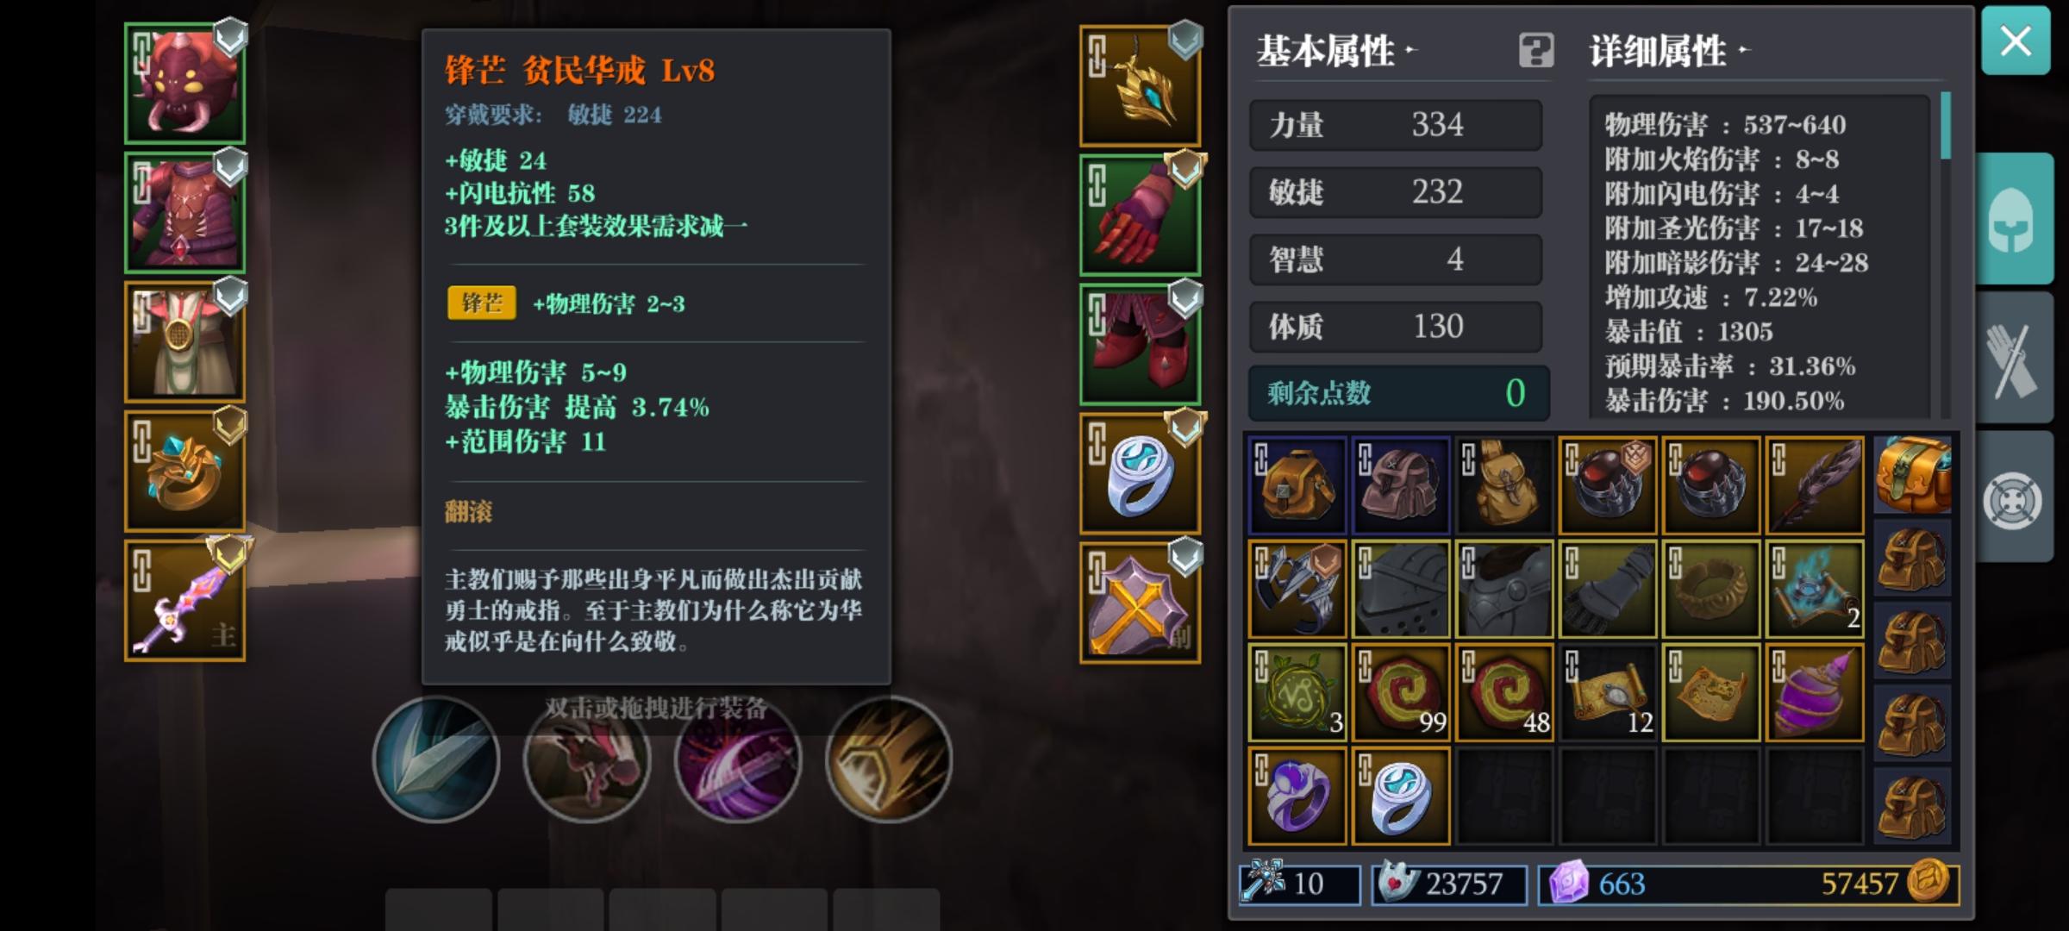Image resolution: width=2069 pixels, height=931 pixels.
Task: Select the cross shield offhand slot
Action: click(x=1140, y=603)
